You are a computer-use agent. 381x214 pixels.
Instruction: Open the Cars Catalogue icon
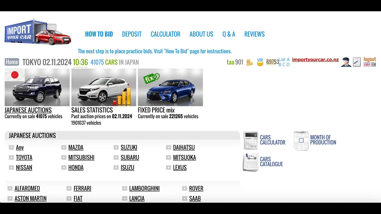(251, 162)
